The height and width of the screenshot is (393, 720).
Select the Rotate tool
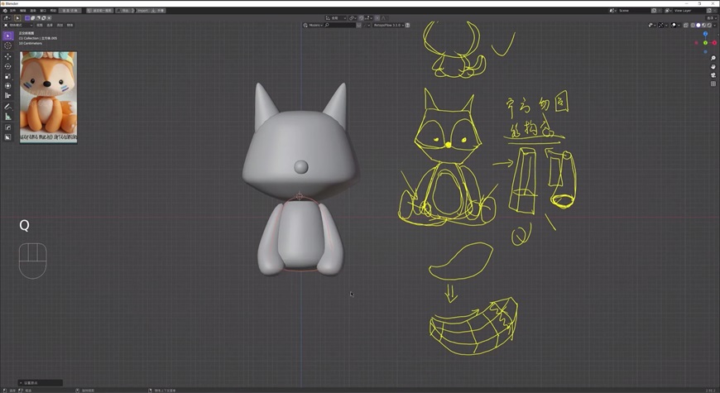(x=7, y=66)
